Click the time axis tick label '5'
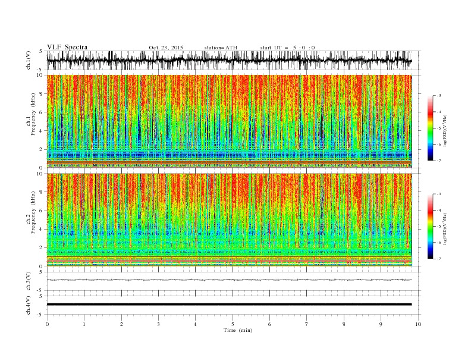 233,324
